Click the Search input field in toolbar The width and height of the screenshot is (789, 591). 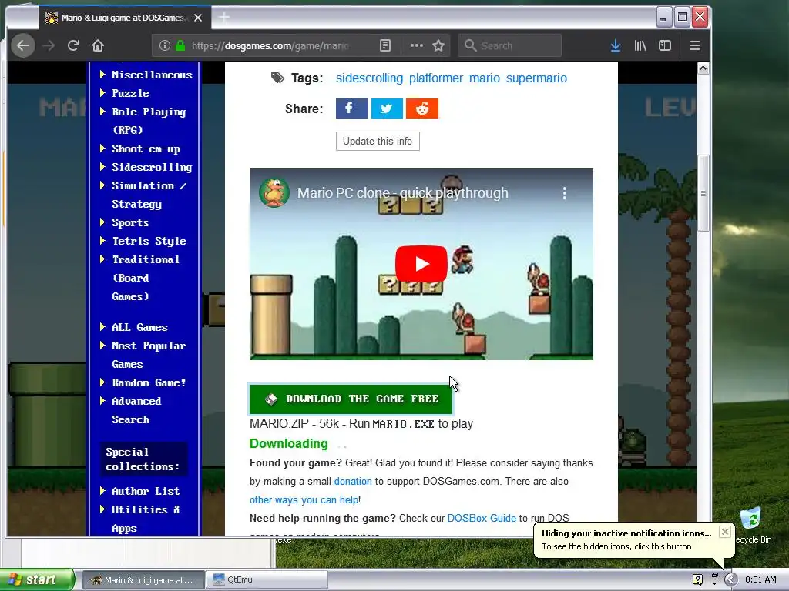[509, 45]
